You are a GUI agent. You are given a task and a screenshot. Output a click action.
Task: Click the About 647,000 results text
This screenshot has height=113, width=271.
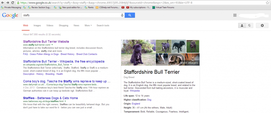42,34
